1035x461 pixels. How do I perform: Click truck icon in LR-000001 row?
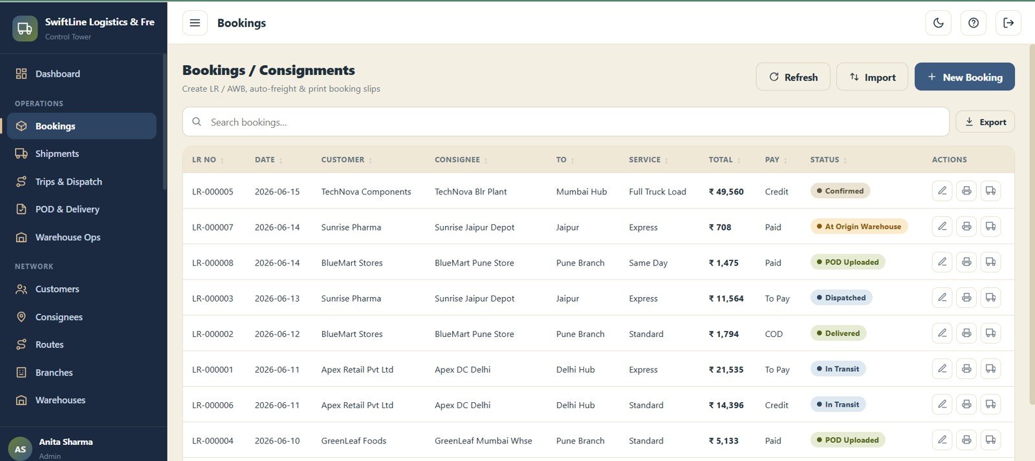point(990,368)
